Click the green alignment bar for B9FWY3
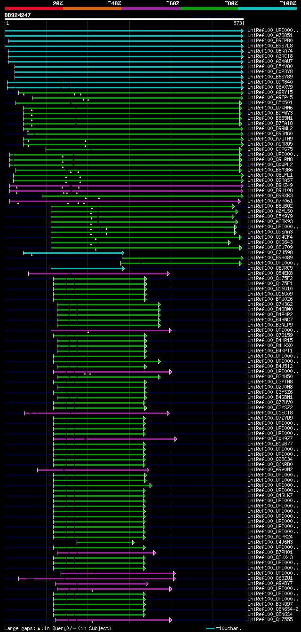The height and width of the screenshot is (632, 301). (x=133, y=113)
